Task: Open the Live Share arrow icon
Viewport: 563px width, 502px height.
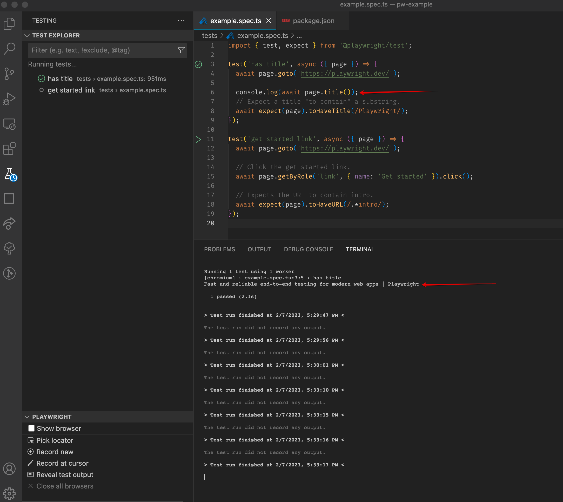Action: [9, 223]
